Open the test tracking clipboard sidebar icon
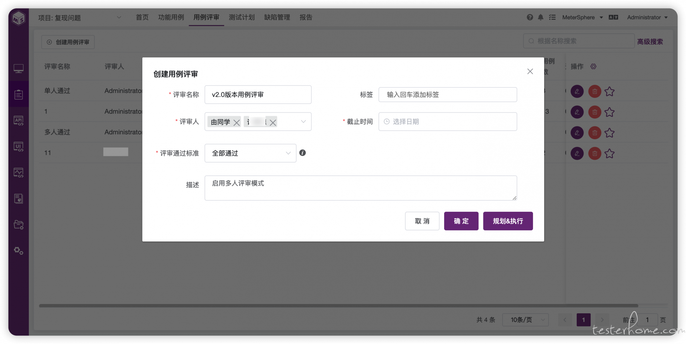686x344 pixels. tap(19, 94)
